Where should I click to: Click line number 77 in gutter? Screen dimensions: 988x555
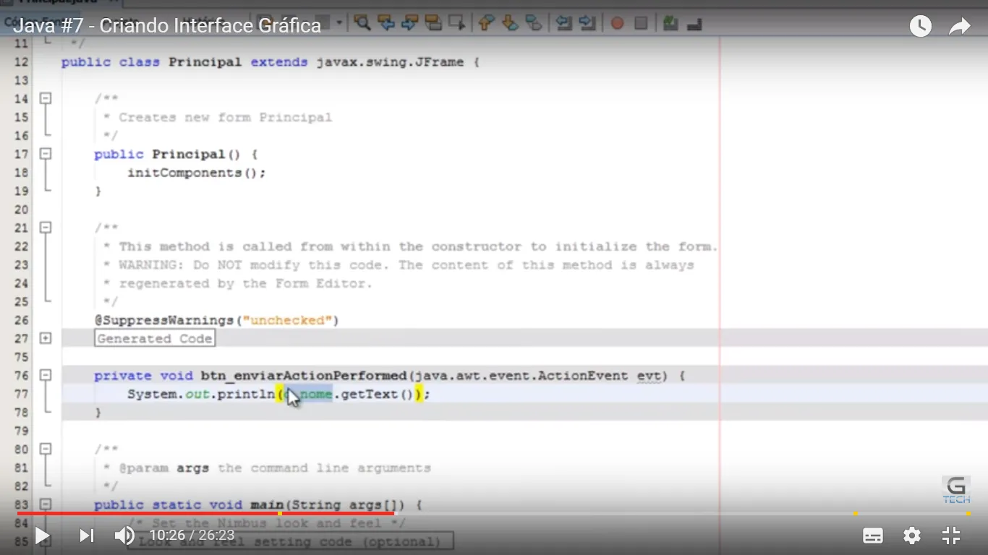21,394
